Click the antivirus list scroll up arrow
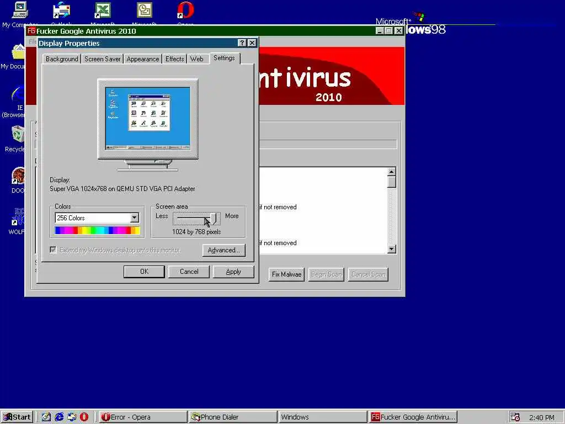This screenshot has height=424, width=565. click(392, 172)
